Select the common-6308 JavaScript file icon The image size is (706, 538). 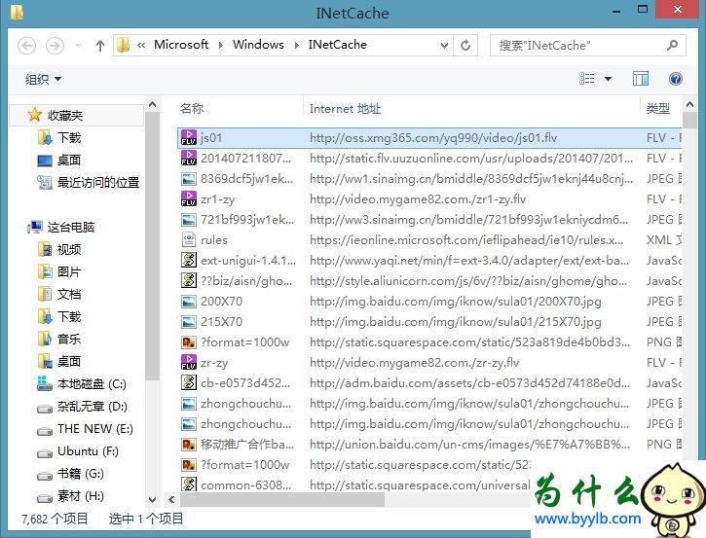[189, 484]
